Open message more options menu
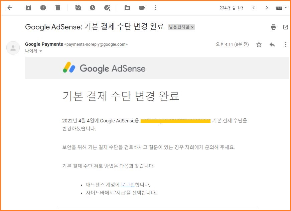The width and height of the screenshot is (291, 211). coord(286,44)
